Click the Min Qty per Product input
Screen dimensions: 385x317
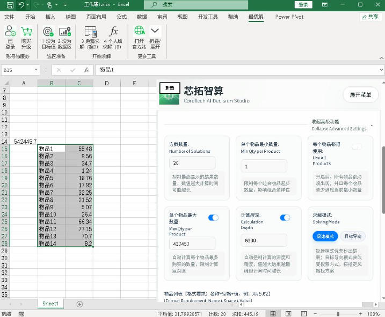pos(264,166)
